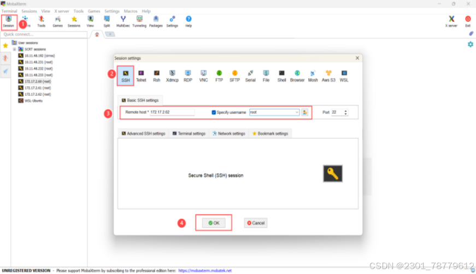Viewport: 476px width, 274px height.
Task: Click the Remote host input field
Action: [172, 112]
